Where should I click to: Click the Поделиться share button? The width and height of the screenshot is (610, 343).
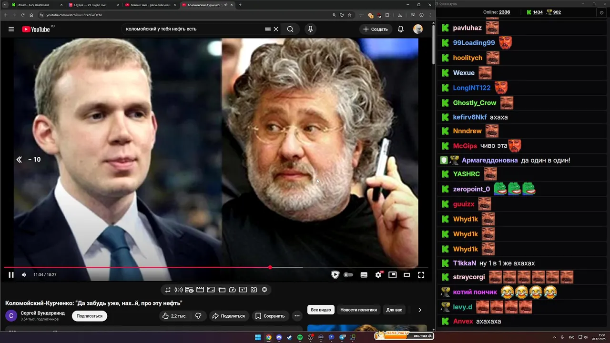tap(229, 316)
